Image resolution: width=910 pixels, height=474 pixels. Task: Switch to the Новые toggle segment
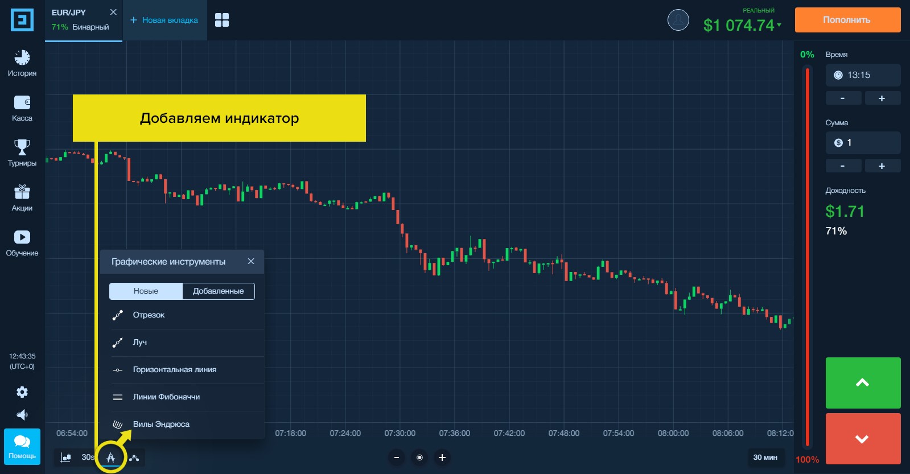point(146,291)
